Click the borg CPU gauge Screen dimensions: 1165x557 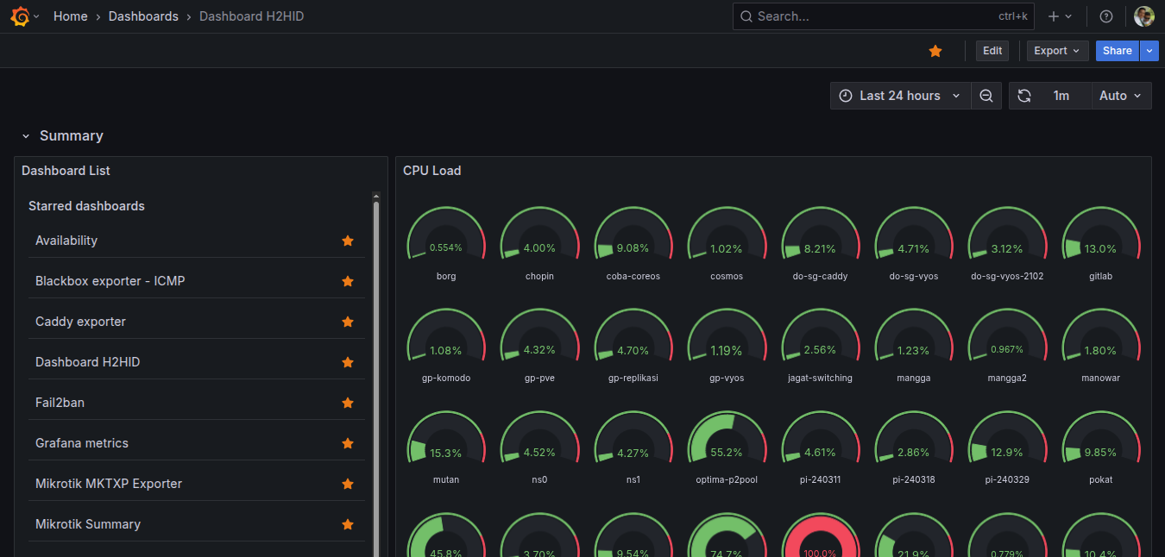pyautogui.click(x=446, y=235)
